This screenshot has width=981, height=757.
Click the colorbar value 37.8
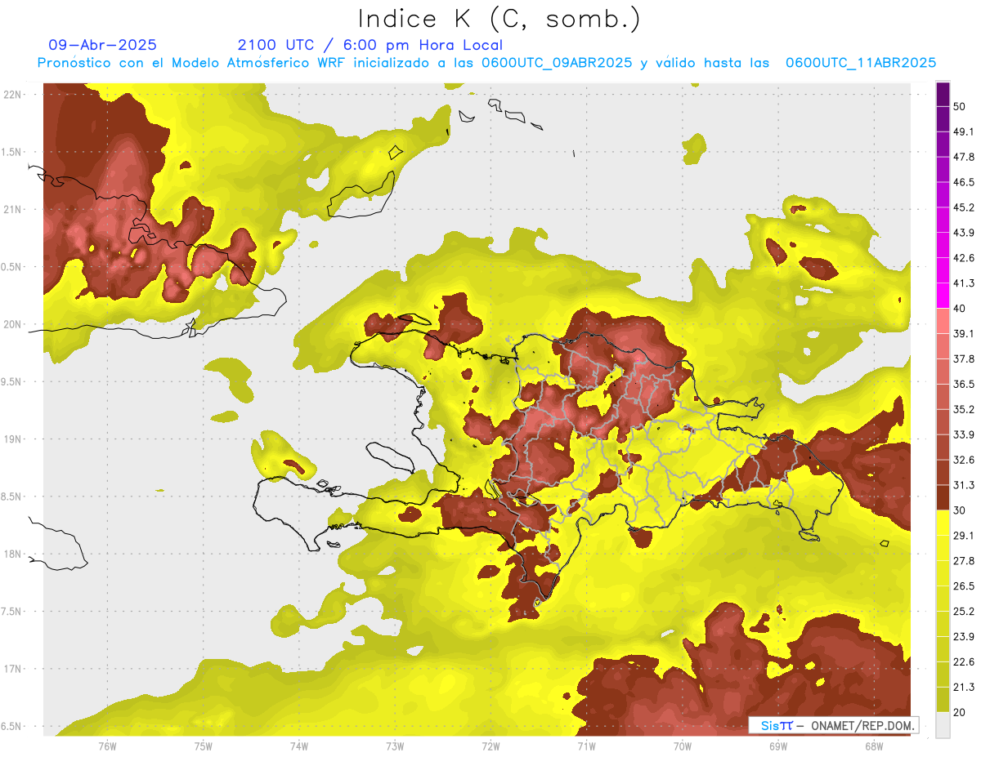[964, 358]
